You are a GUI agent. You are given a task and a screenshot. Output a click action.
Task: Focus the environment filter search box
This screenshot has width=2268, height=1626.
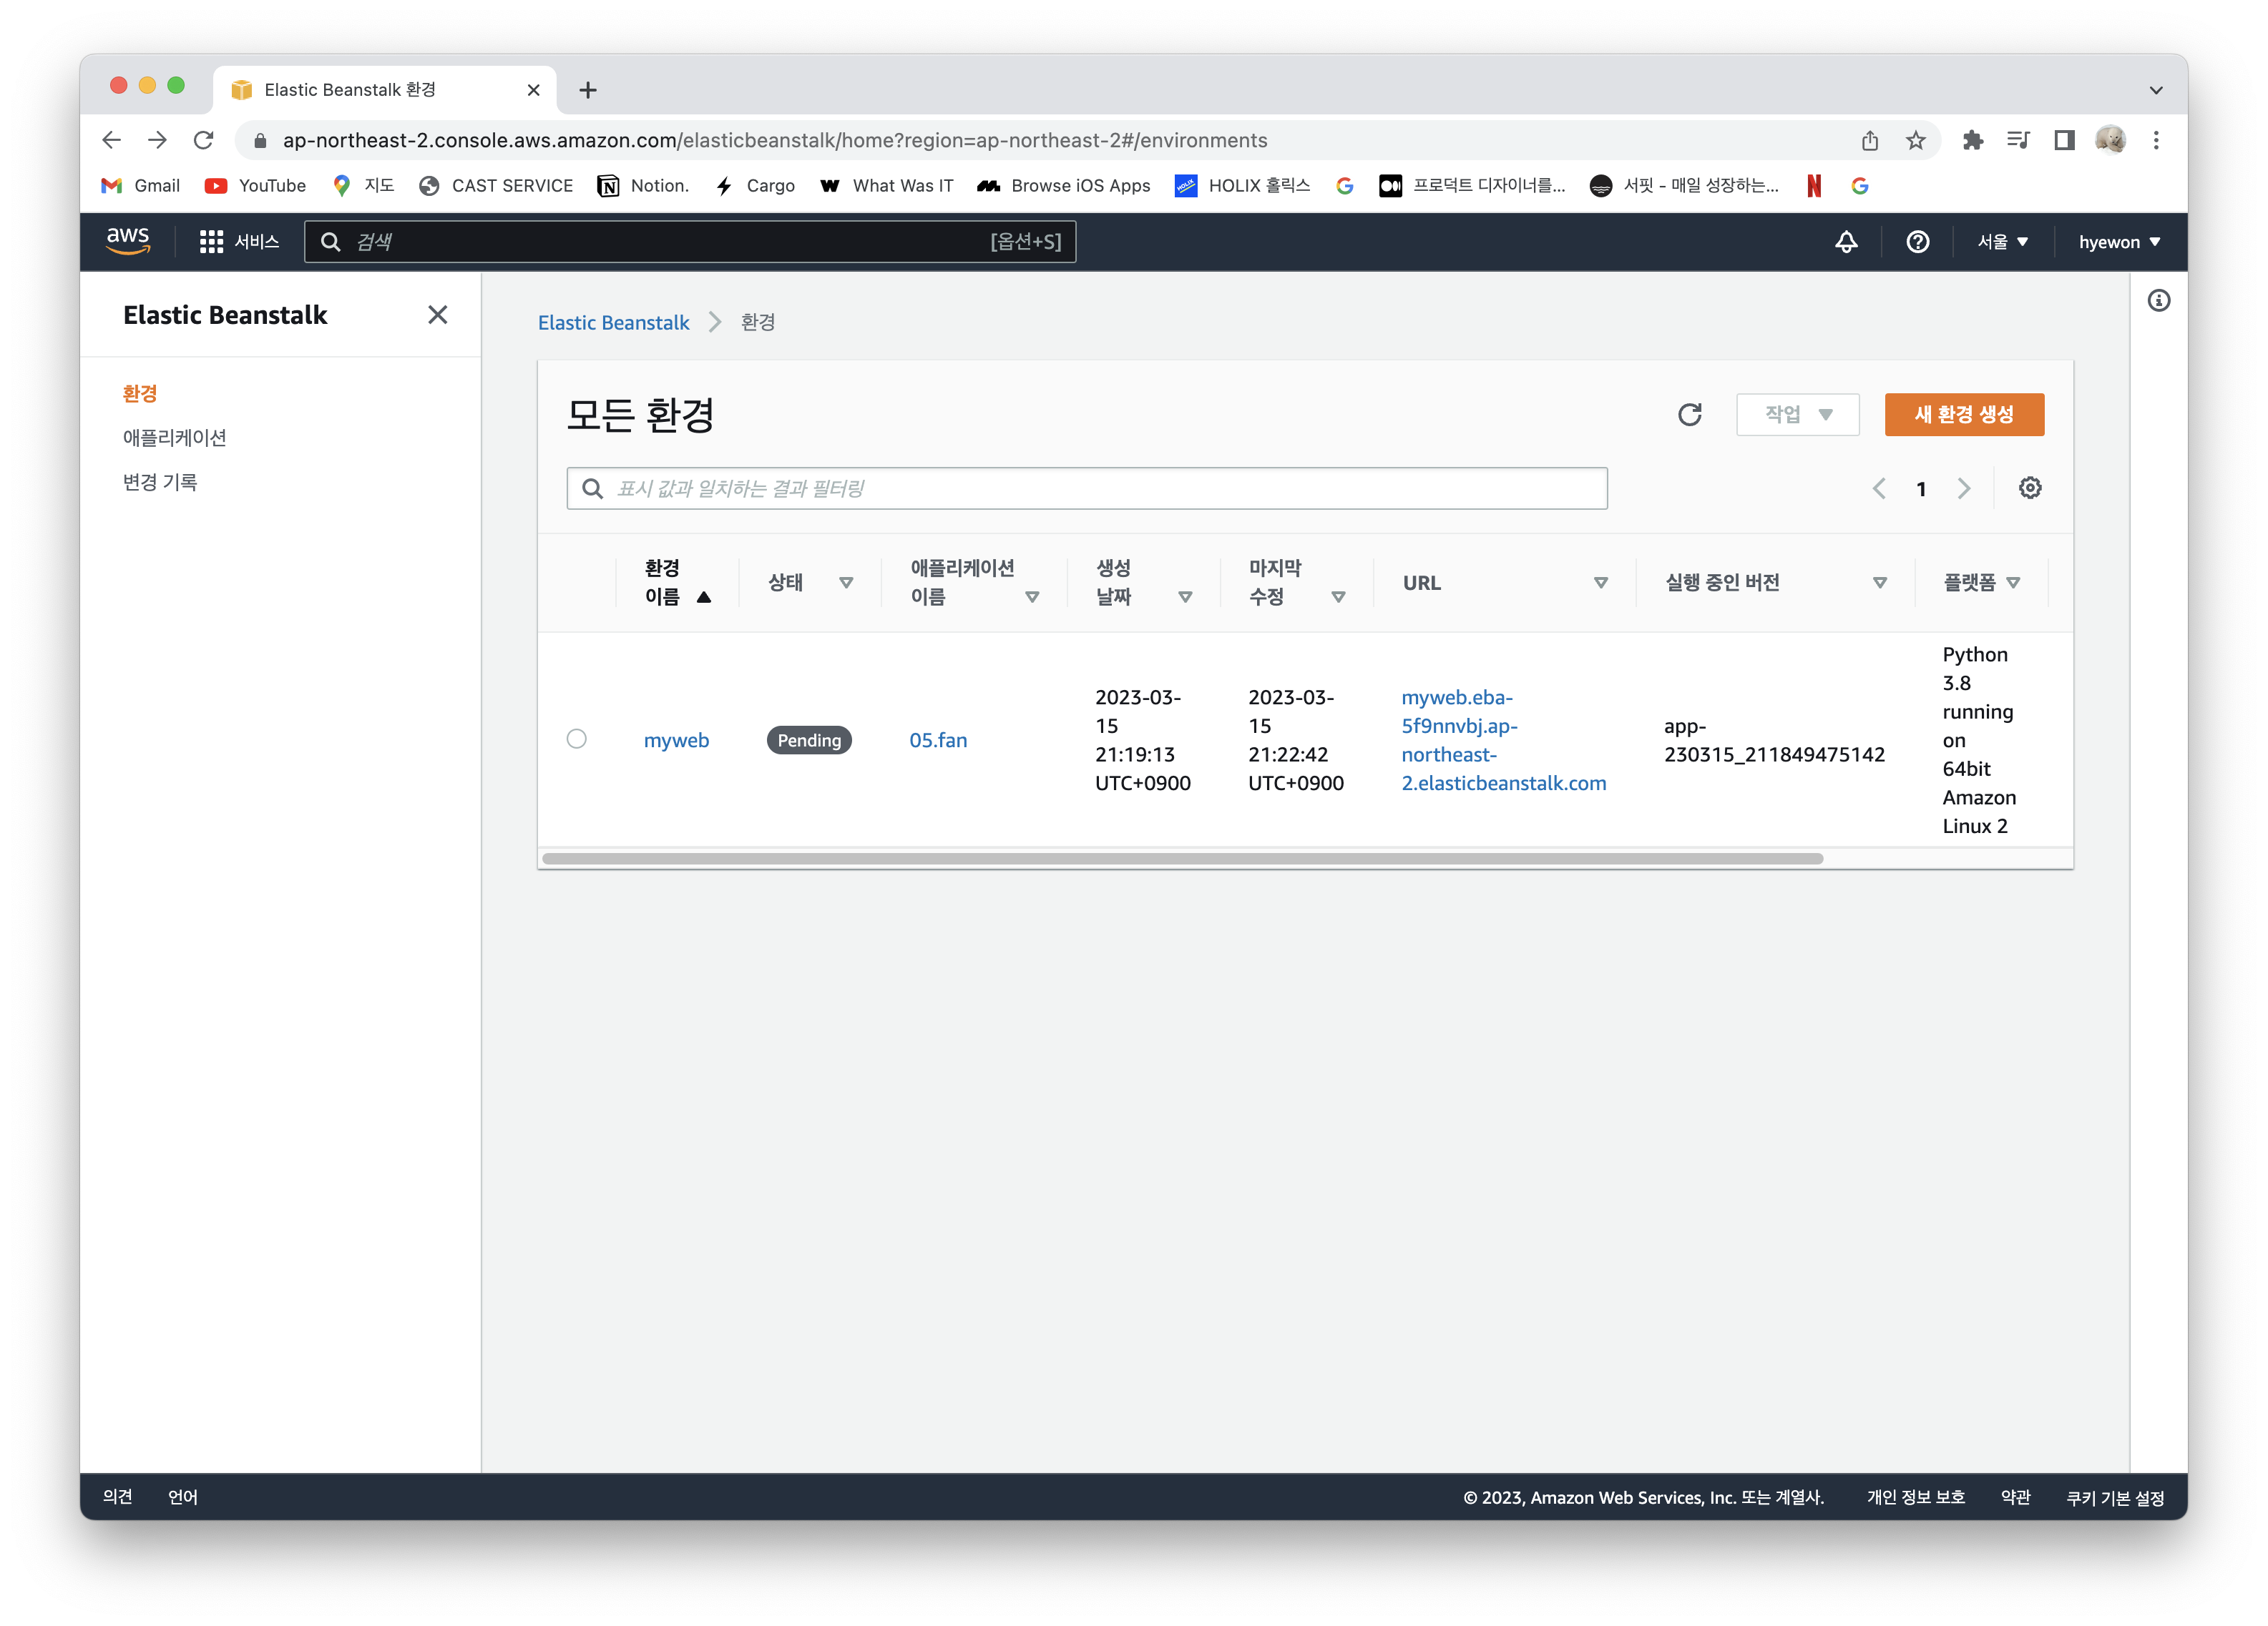click(1087, 488)
